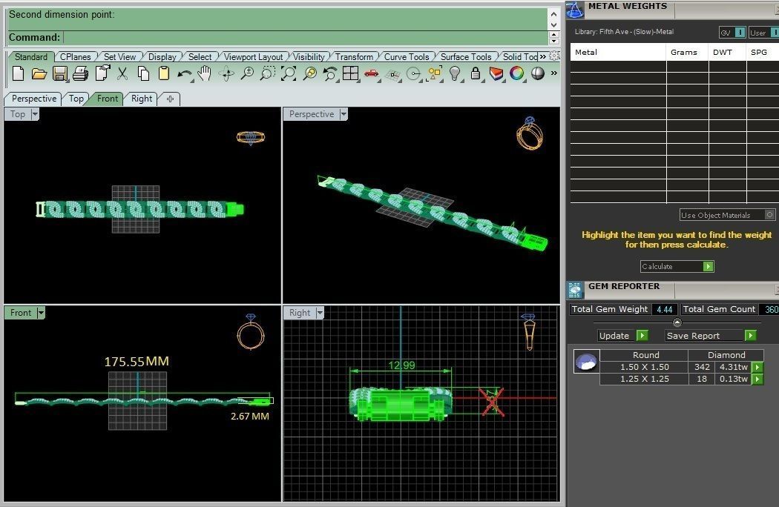Open the Perspective viewport dropdown arrow

pos(344,114)
